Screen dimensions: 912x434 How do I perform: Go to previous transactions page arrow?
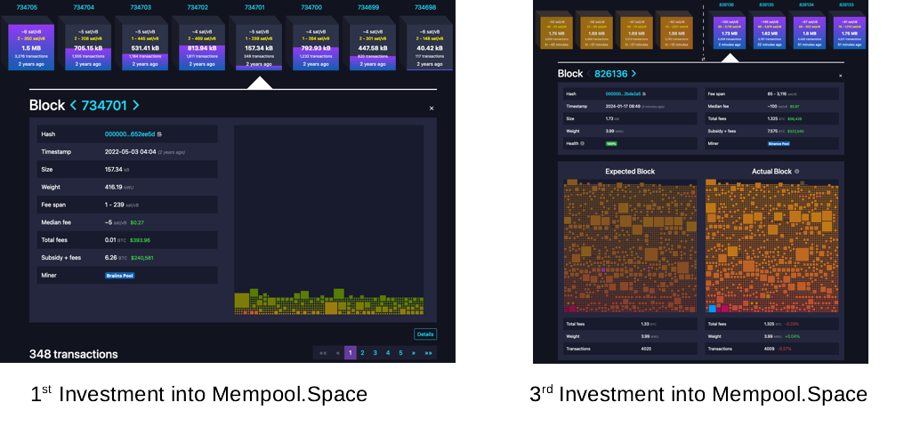[x=338, y=353]
